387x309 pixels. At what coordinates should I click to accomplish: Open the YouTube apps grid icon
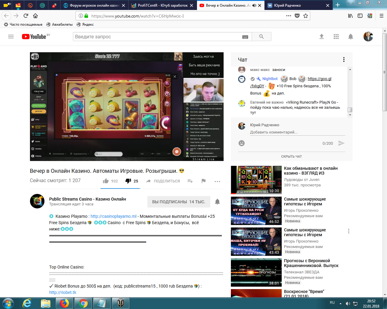pos(336,37)
